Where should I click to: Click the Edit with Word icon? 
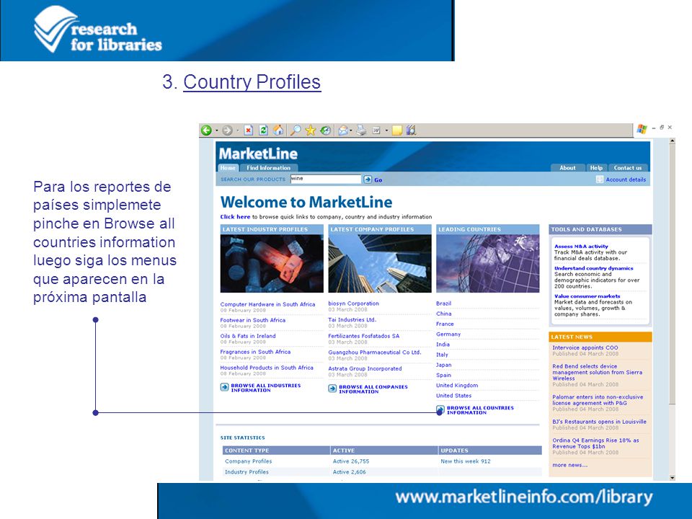pos(376,130)
